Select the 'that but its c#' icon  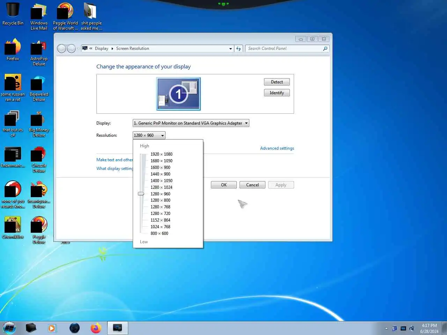(x=13, y=124)
